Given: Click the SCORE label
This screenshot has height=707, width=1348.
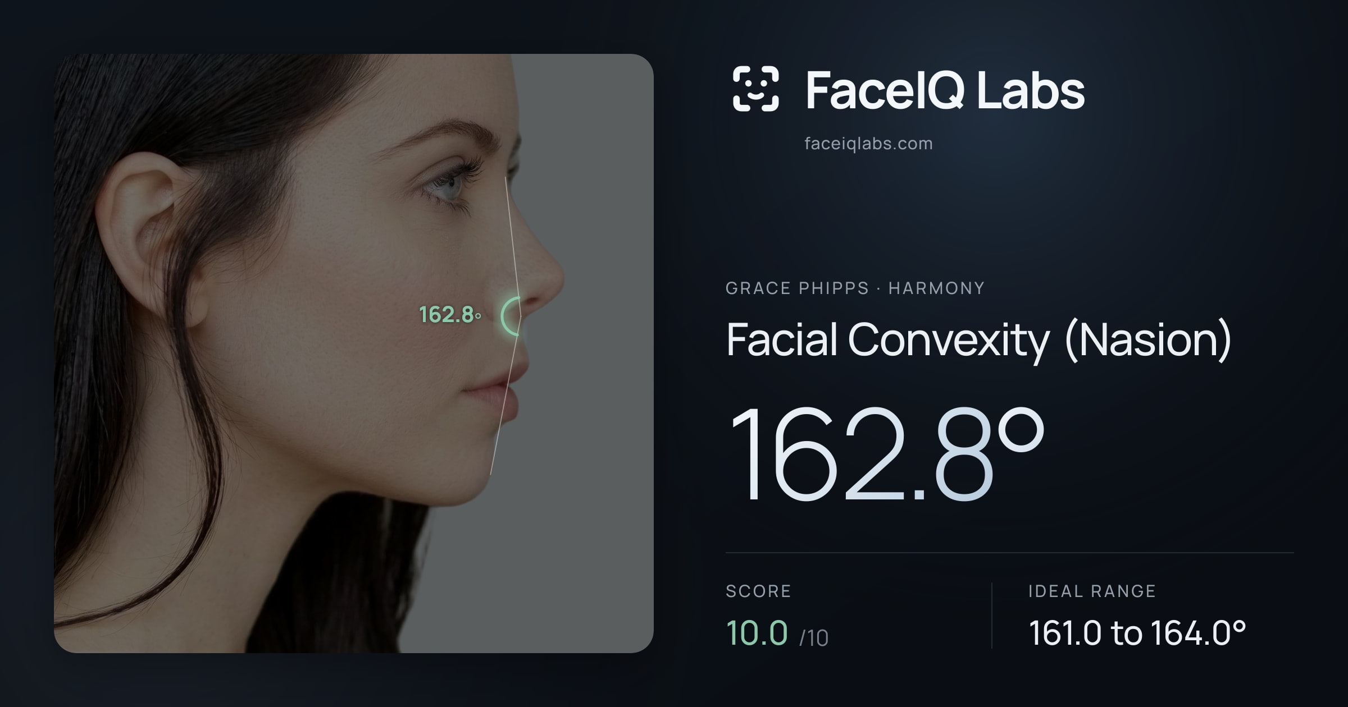Looking at the screenshot, I should 758,591.
